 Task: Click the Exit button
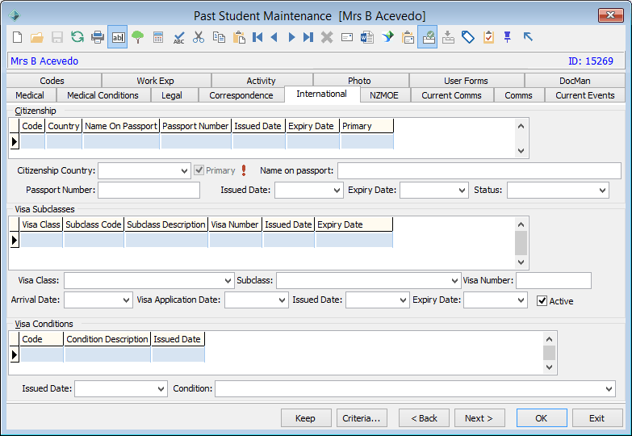pyautogui.click(x=597, y=418)
